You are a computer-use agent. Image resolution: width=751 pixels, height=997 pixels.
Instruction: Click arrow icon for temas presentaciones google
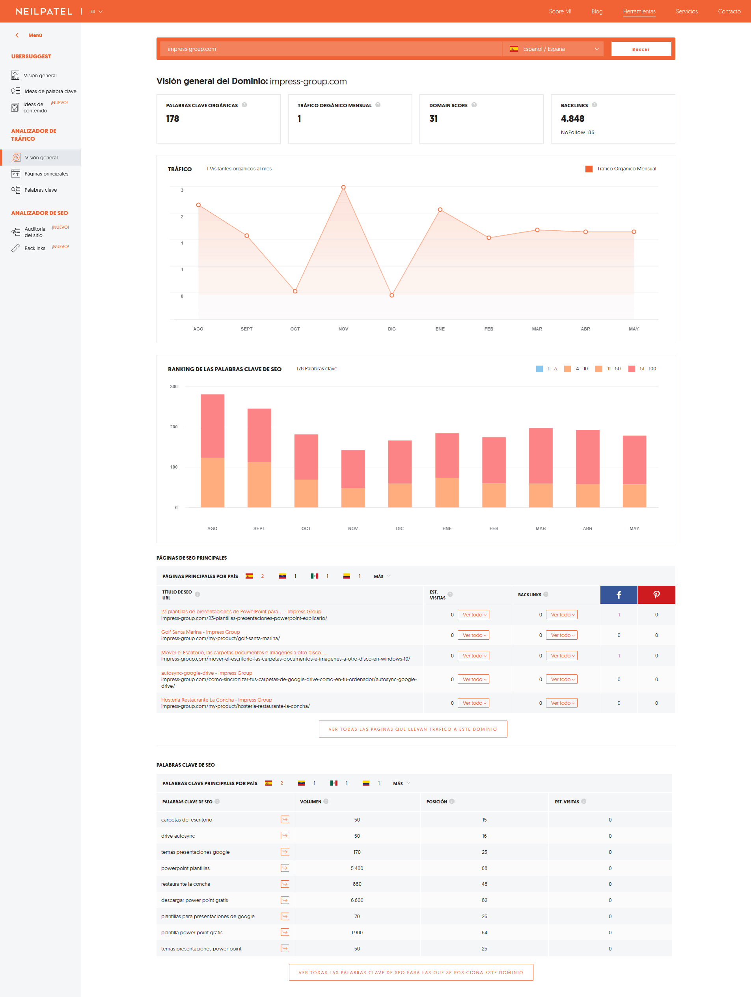285,851
